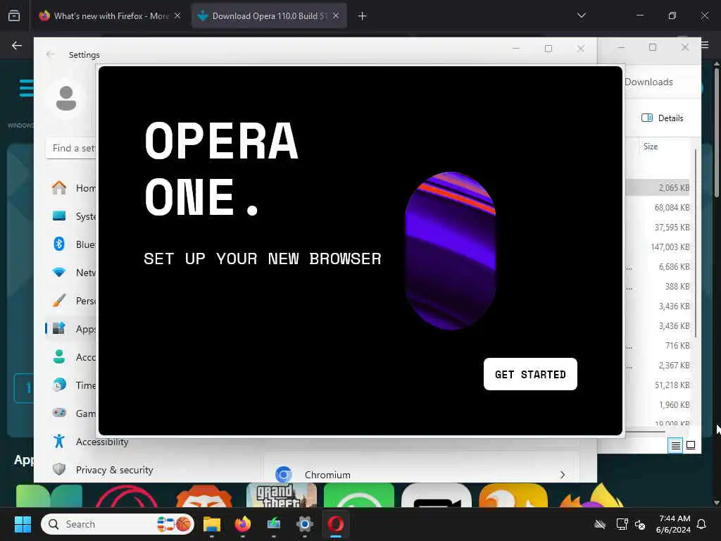Open File Explorer from the taskbar
This screenshot has width=721, height=541.
tap(212, 524)
